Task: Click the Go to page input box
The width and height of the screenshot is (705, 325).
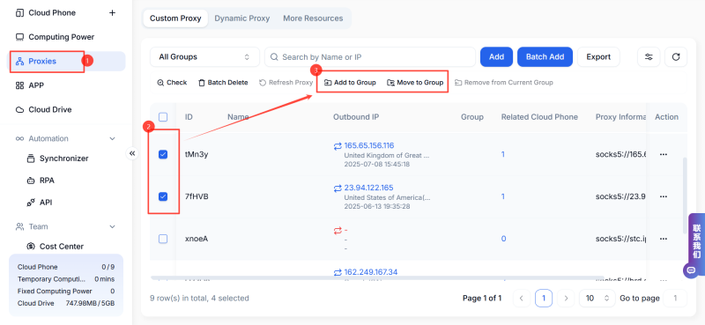Action: 675,298
